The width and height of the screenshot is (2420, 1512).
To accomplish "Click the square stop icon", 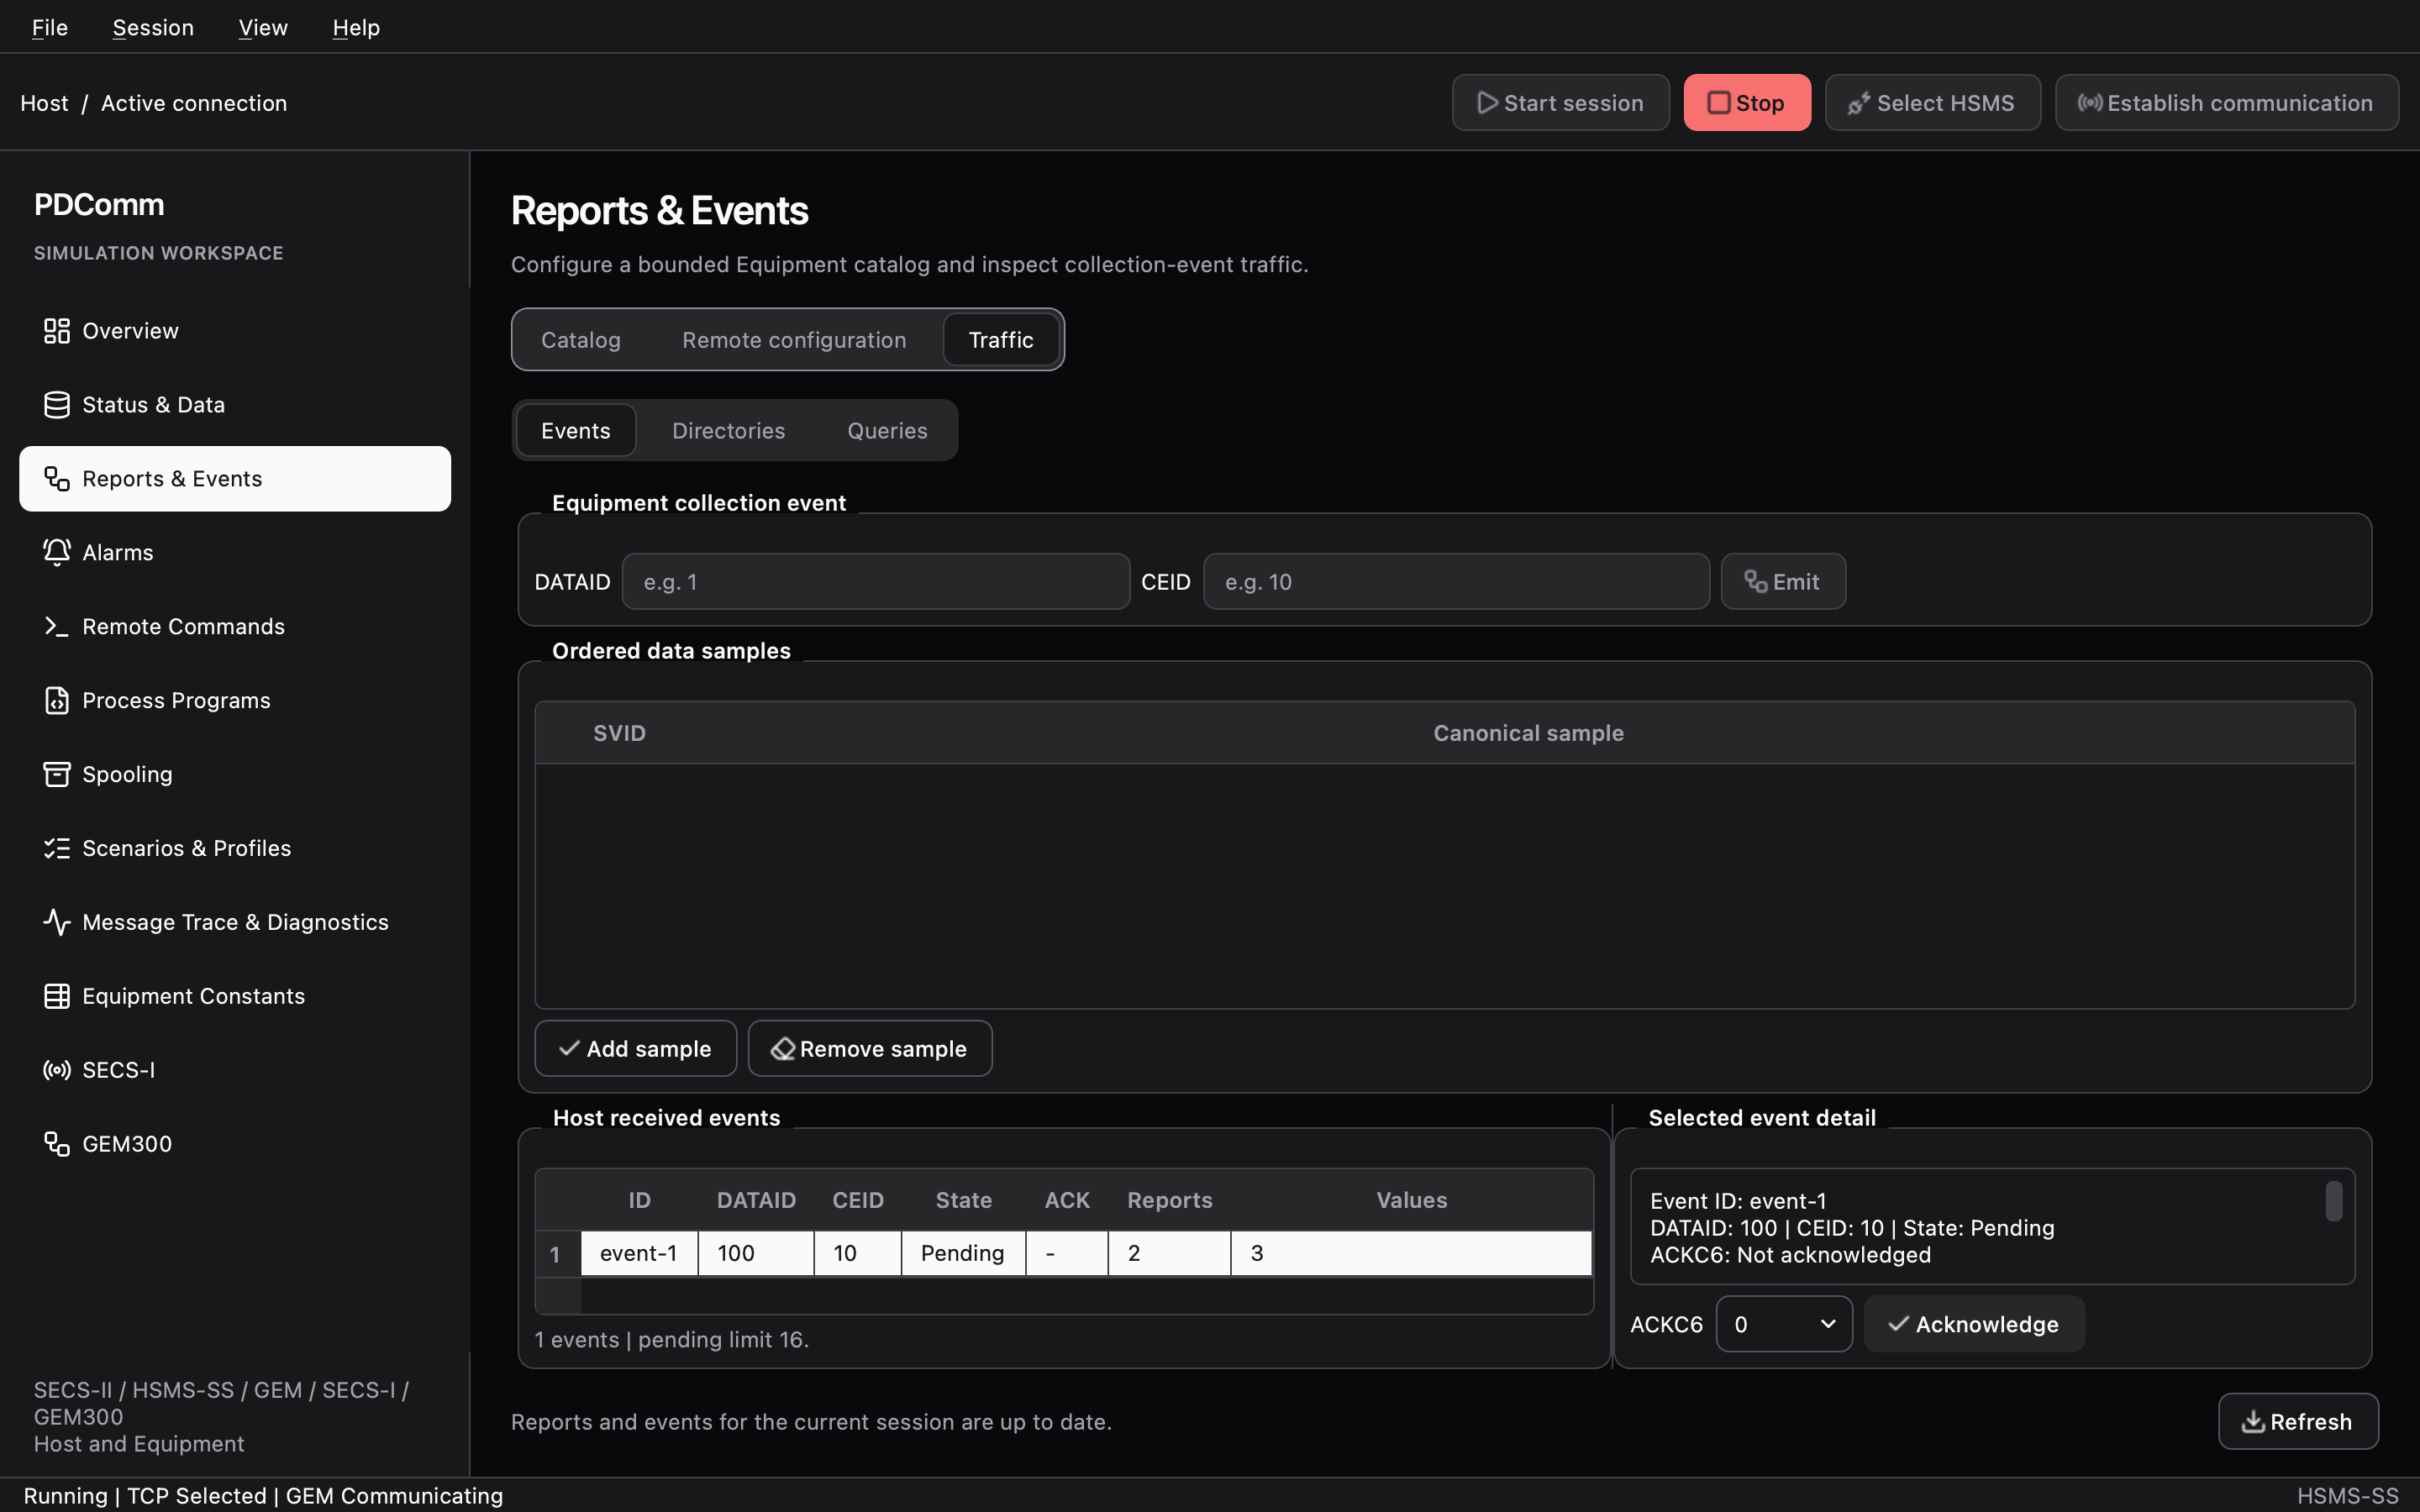I will 1718,103.
